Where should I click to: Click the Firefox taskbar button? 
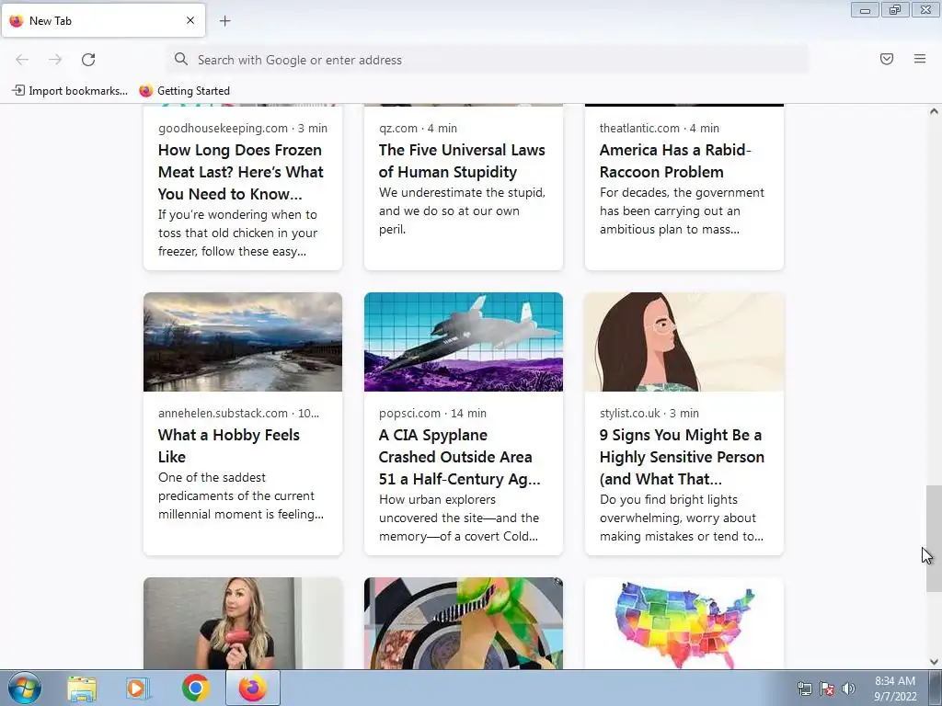pos(253,688)
